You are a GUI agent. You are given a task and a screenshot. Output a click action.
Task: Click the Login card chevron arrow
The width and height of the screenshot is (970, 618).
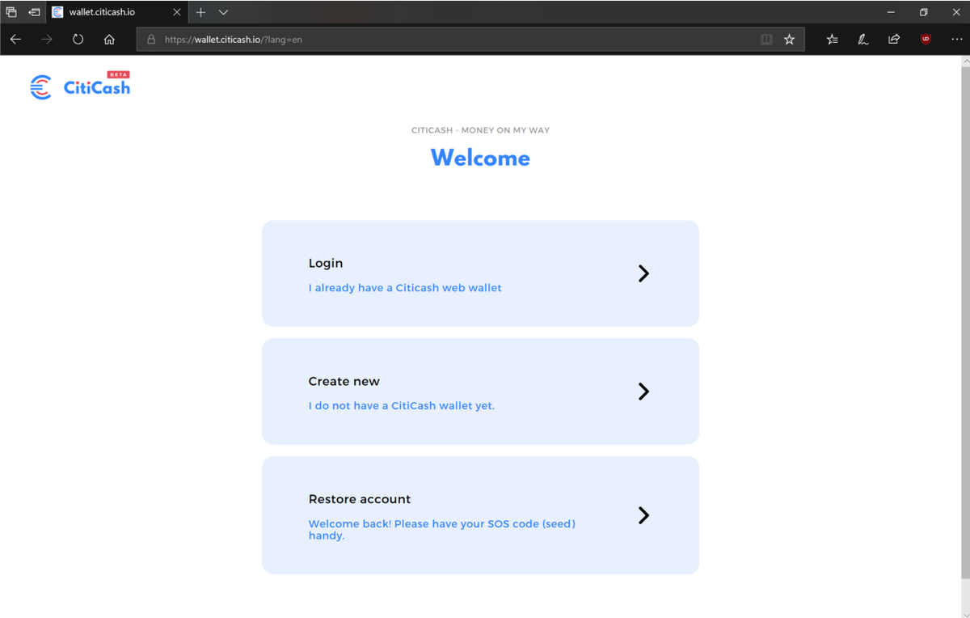coord(643,273)
